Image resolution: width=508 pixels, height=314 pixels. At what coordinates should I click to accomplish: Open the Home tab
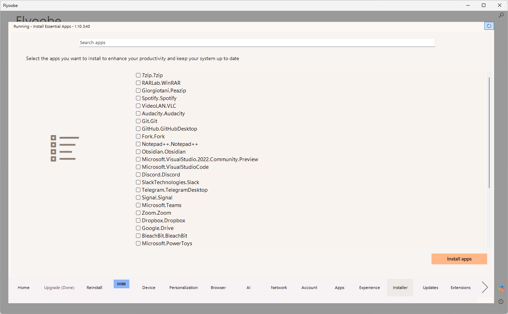click(24, 288)
